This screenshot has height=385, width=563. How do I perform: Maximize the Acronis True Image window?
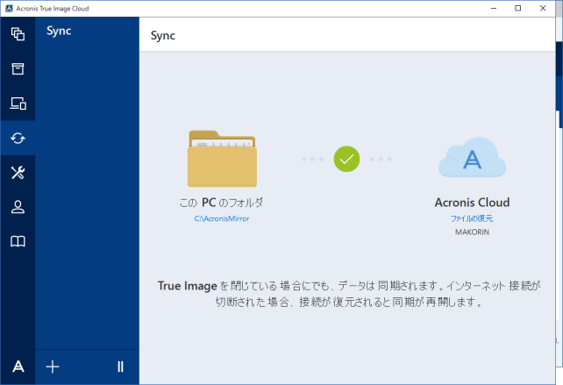point(517,8)
